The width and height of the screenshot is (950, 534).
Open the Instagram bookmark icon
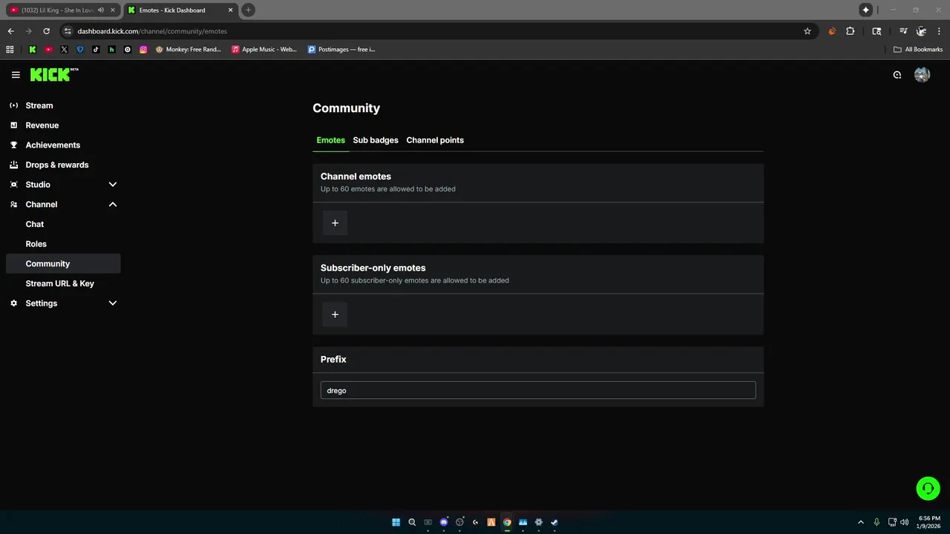[x=143, y=50]
